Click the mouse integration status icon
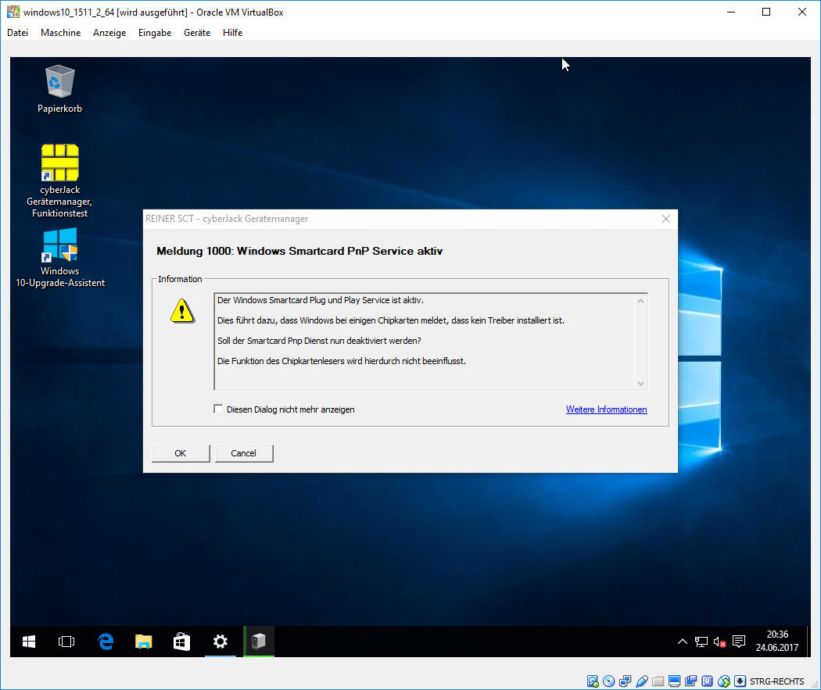The height and width of the screenshot is (690, 821). [724, 681]
